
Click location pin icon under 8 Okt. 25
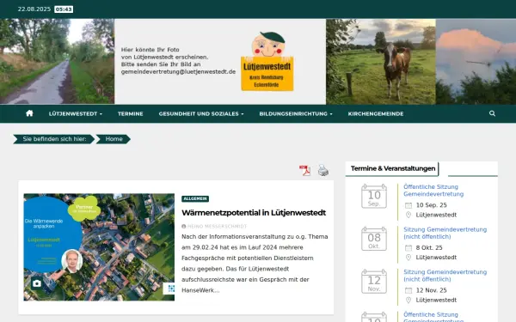408,258
